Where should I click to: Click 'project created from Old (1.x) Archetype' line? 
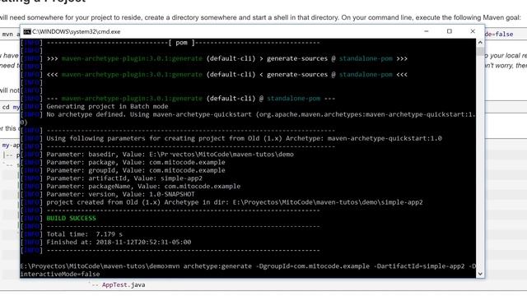(235, 202)
